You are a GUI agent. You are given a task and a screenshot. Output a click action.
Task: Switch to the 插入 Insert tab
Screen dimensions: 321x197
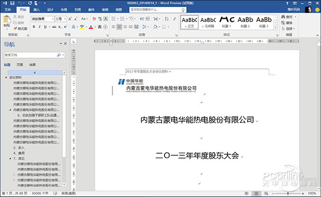[x=36, y=10]
